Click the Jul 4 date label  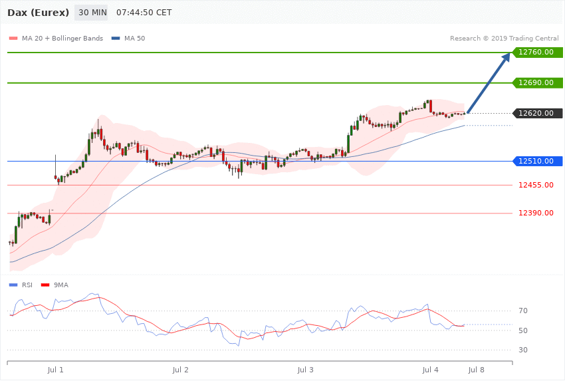(430, 370)
